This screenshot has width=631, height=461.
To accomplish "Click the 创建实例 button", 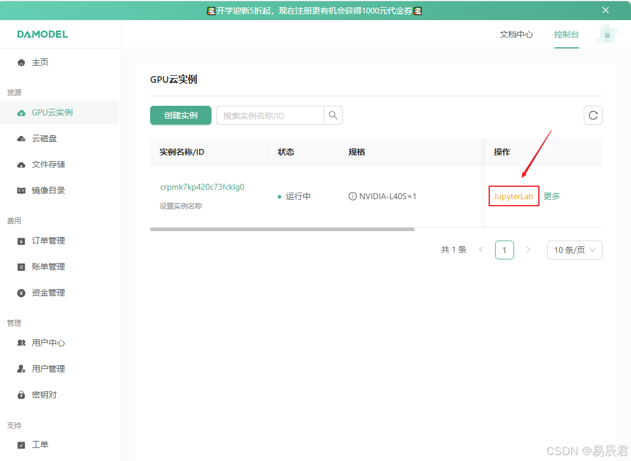I will (x=181, y=116).
